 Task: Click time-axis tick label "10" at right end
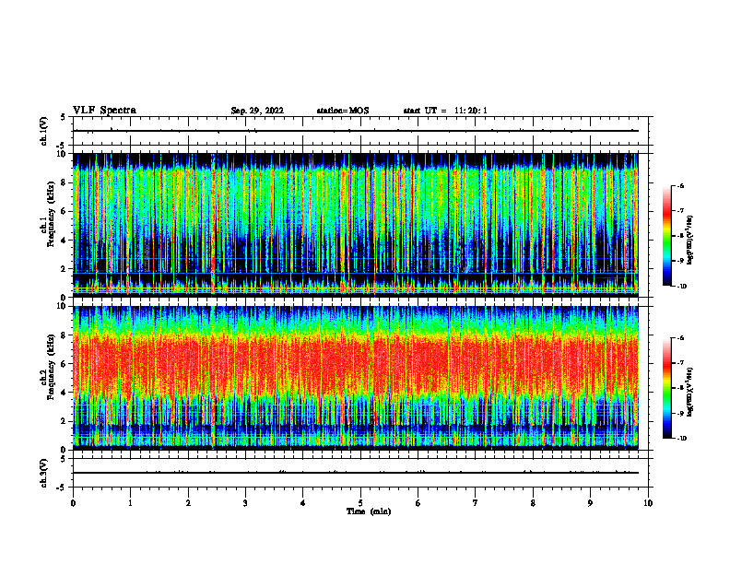(648, 503)
